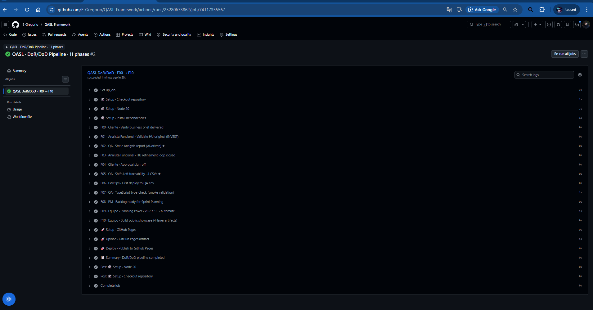Viewport: 593px width, 310px height.
Task: Open the install app icon in address bar
Action: [x=459, y=10]
